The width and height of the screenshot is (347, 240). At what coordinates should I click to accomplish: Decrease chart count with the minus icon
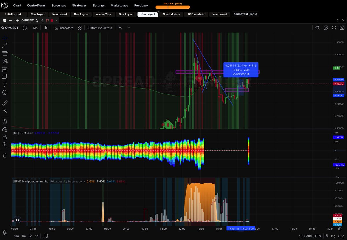(x=10, y=21)
